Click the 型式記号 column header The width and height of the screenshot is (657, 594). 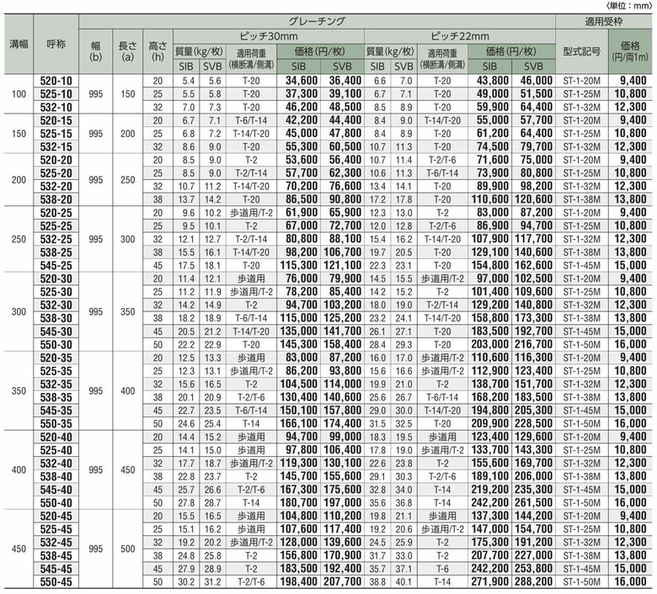pos(581,51)
